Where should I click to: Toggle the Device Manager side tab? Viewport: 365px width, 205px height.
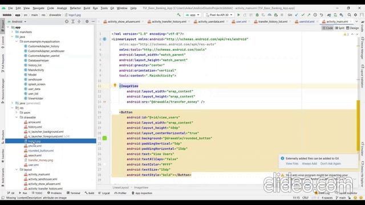pos(363,48)
